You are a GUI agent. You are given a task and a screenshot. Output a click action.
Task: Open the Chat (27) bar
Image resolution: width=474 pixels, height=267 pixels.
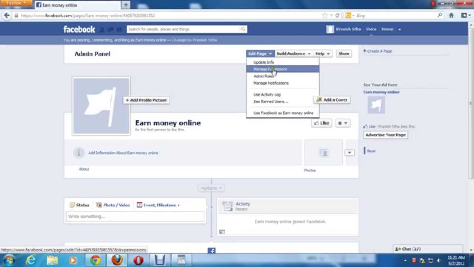(x=428, y=249)
